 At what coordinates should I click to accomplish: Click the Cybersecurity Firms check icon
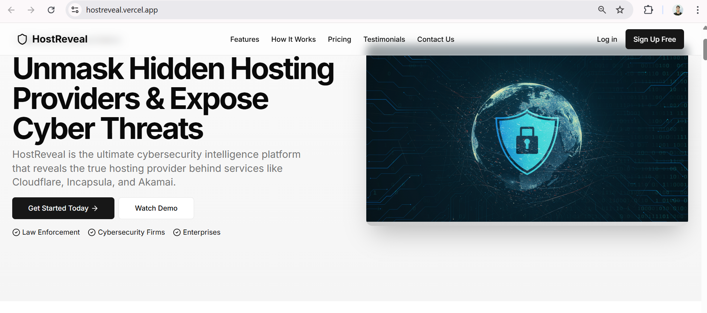(92, 232)
